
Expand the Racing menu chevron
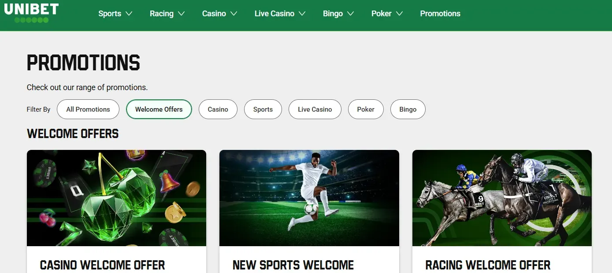pos(181,14)
